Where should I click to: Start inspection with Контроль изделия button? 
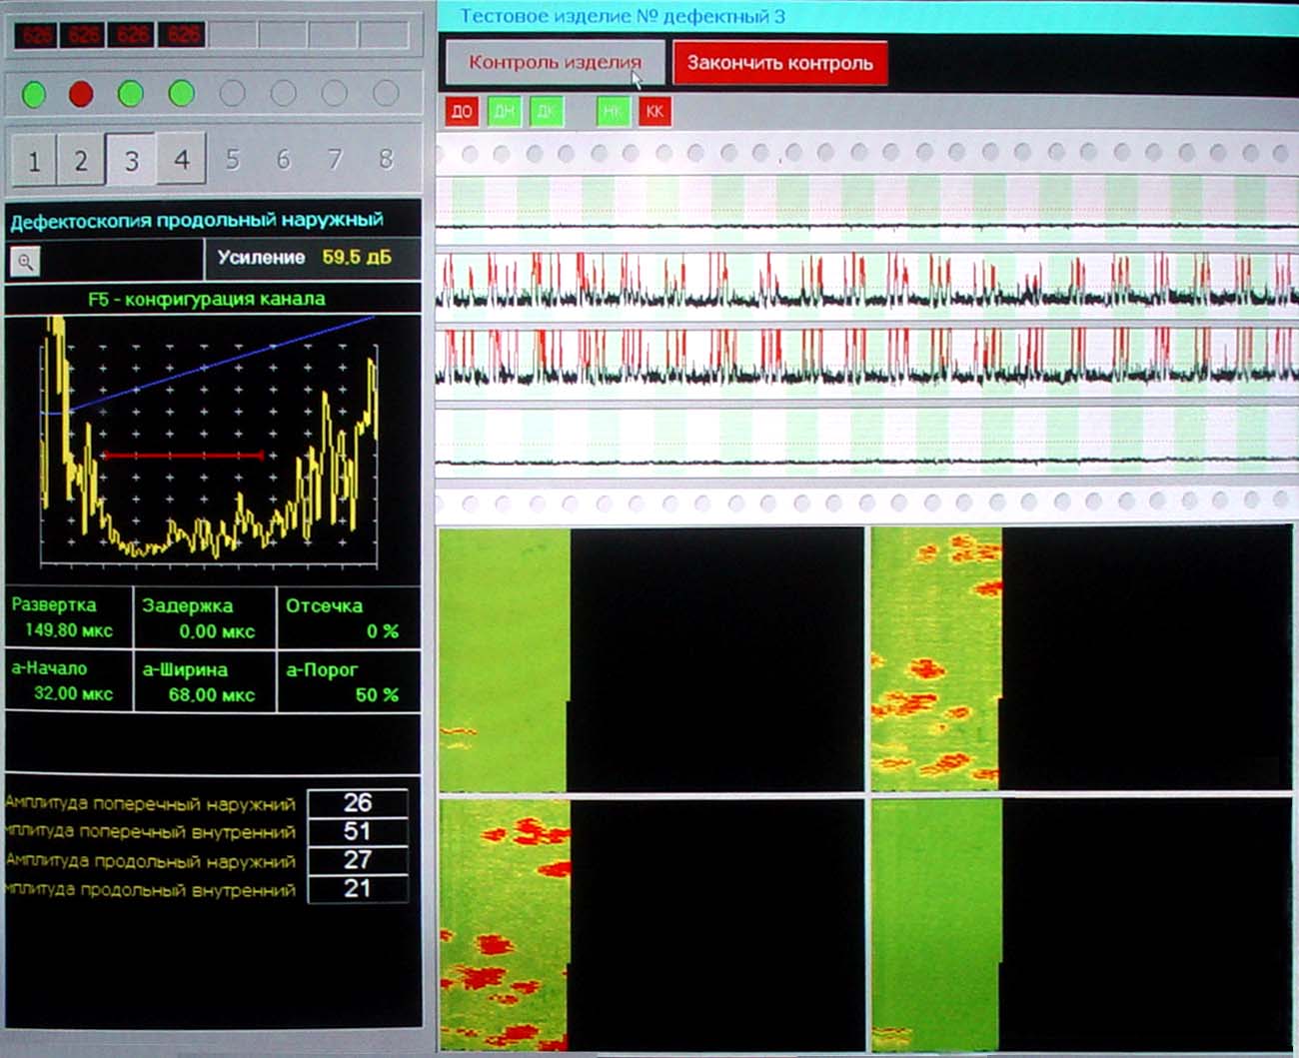click(555, 62)
